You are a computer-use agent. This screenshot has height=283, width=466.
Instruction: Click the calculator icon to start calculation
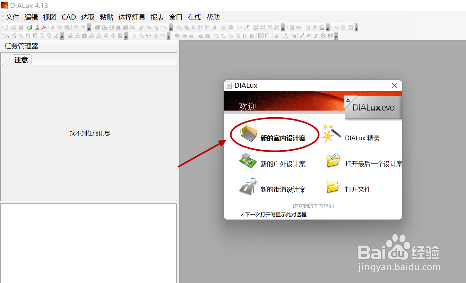[291, 27]
